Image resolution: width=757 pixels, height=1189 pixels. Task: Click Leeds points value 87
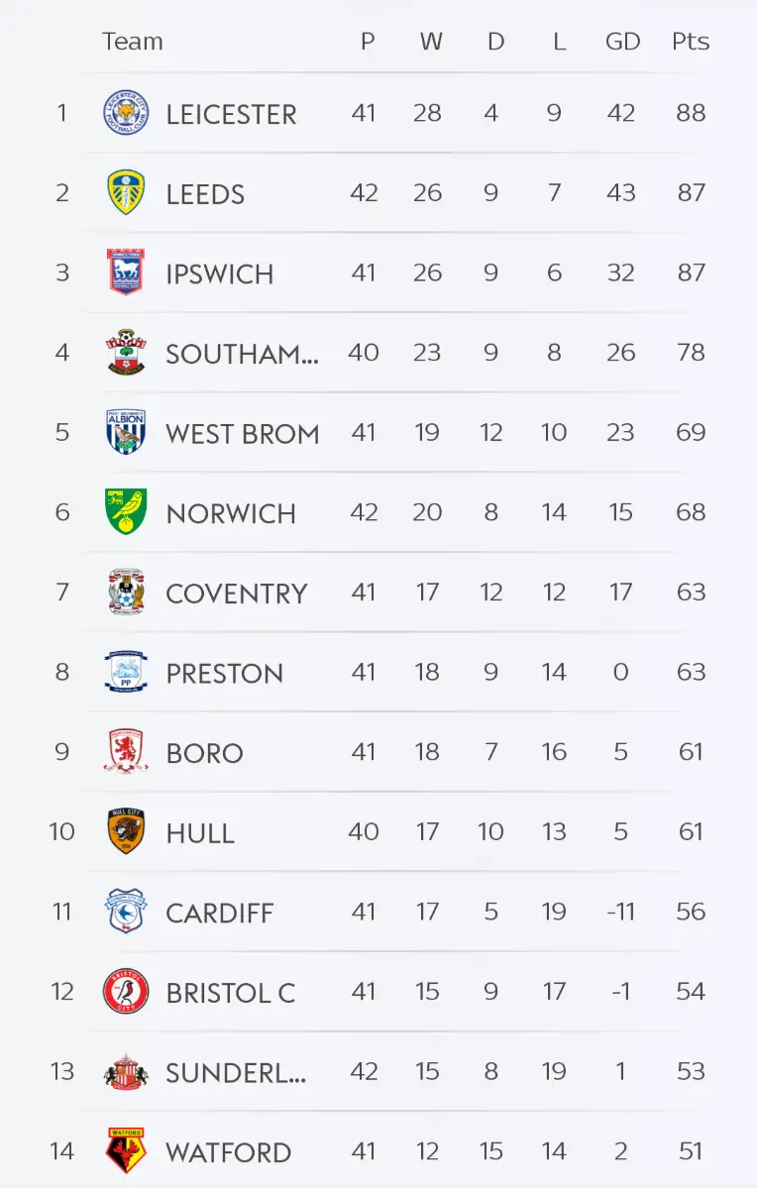(691, 193)
